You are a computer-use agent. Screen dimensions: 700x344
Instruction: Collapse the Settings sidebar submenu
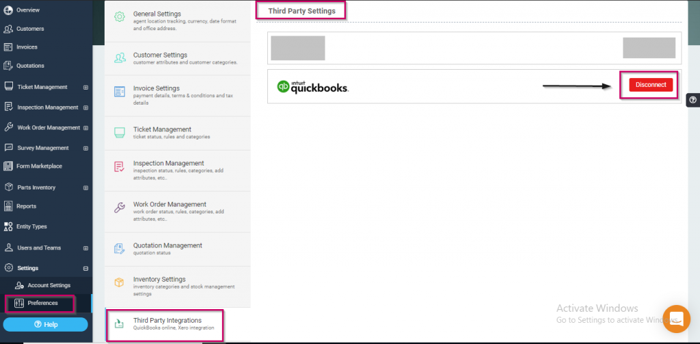85,269
